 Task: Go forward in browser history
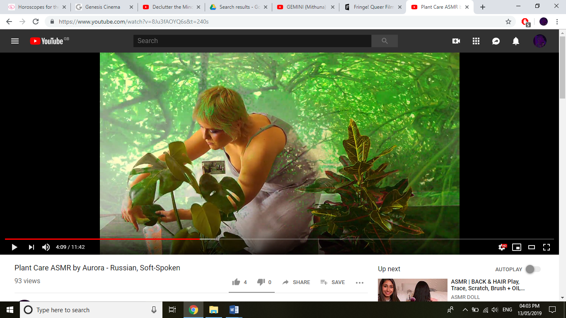(x=22, y=22)
